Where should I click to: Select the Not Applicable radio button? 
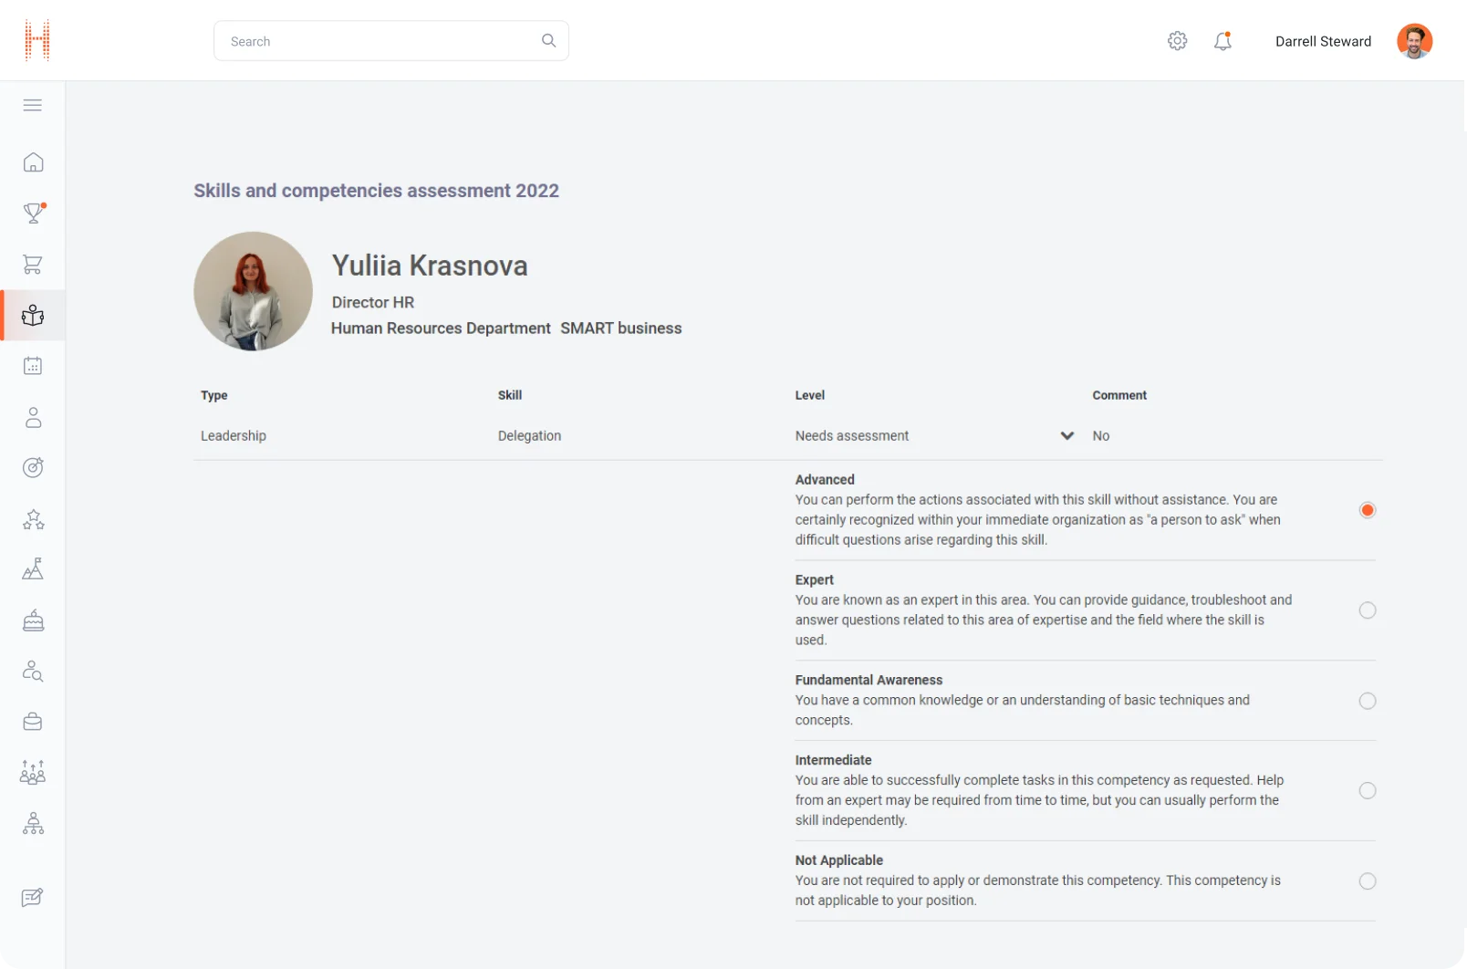click(1367, 881)
